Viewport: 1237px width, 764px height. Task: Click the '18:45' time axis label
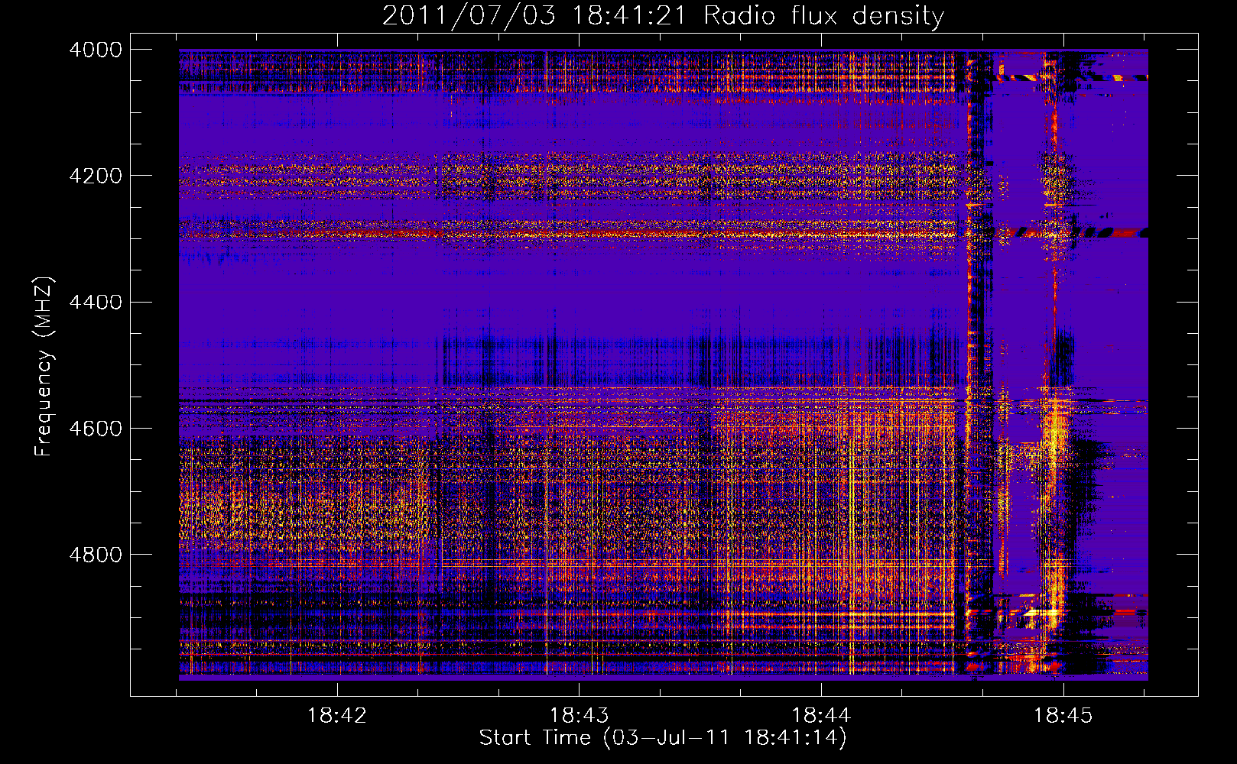point(1063,716)
